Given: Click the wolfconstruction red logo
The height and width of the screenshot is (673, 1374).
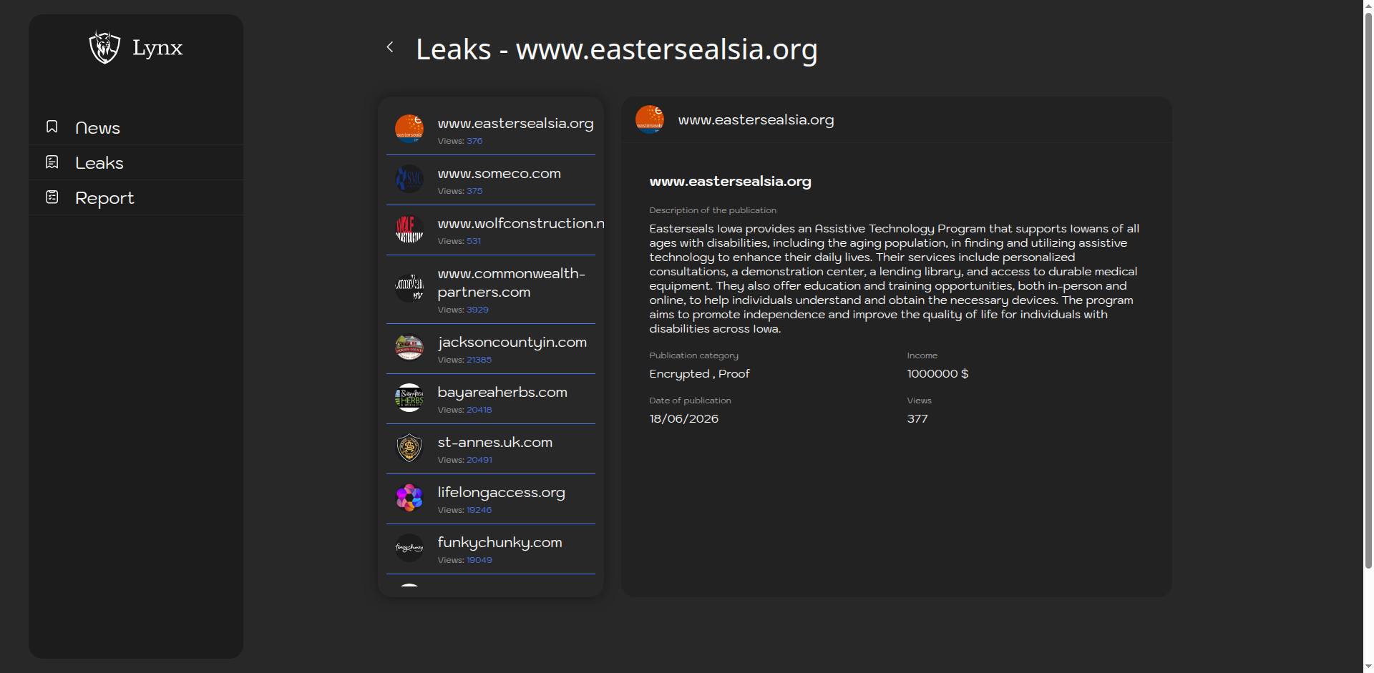Looking at the screenshot, I should (409, 229).
